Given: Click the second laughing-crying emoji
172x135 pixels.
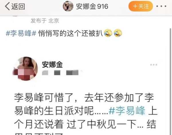Looking at the screenshot, I should (118, 33).
